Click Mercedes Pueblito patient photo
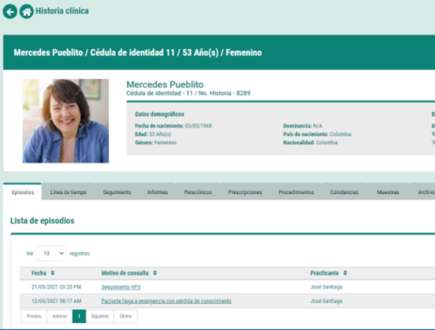The image size is (435, 330). pos(65,121)
